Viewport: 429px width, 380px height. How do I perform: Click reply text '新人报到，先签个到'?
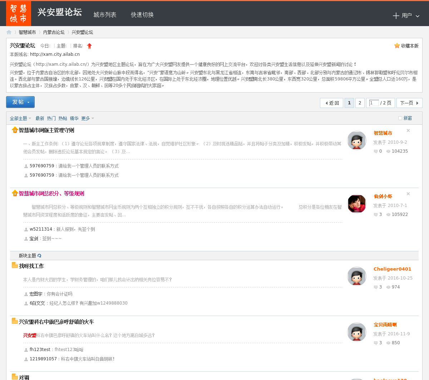(76, 229)
